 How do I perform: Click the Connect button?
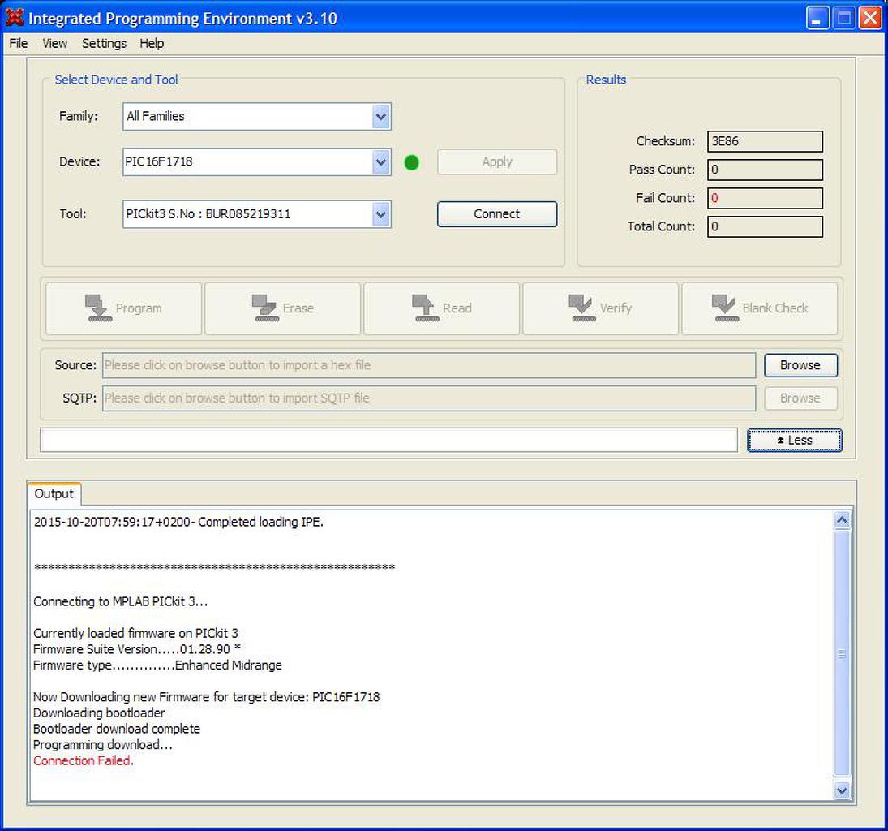point(497,214)
